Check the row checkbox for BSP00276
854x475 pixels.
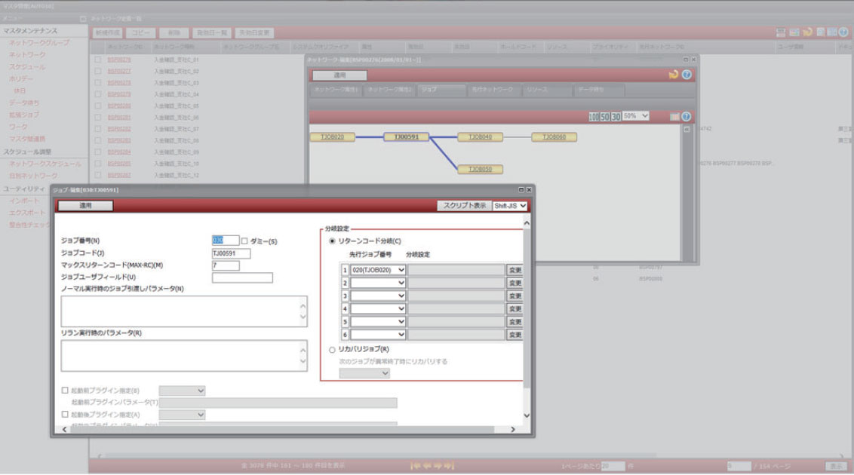97,60
